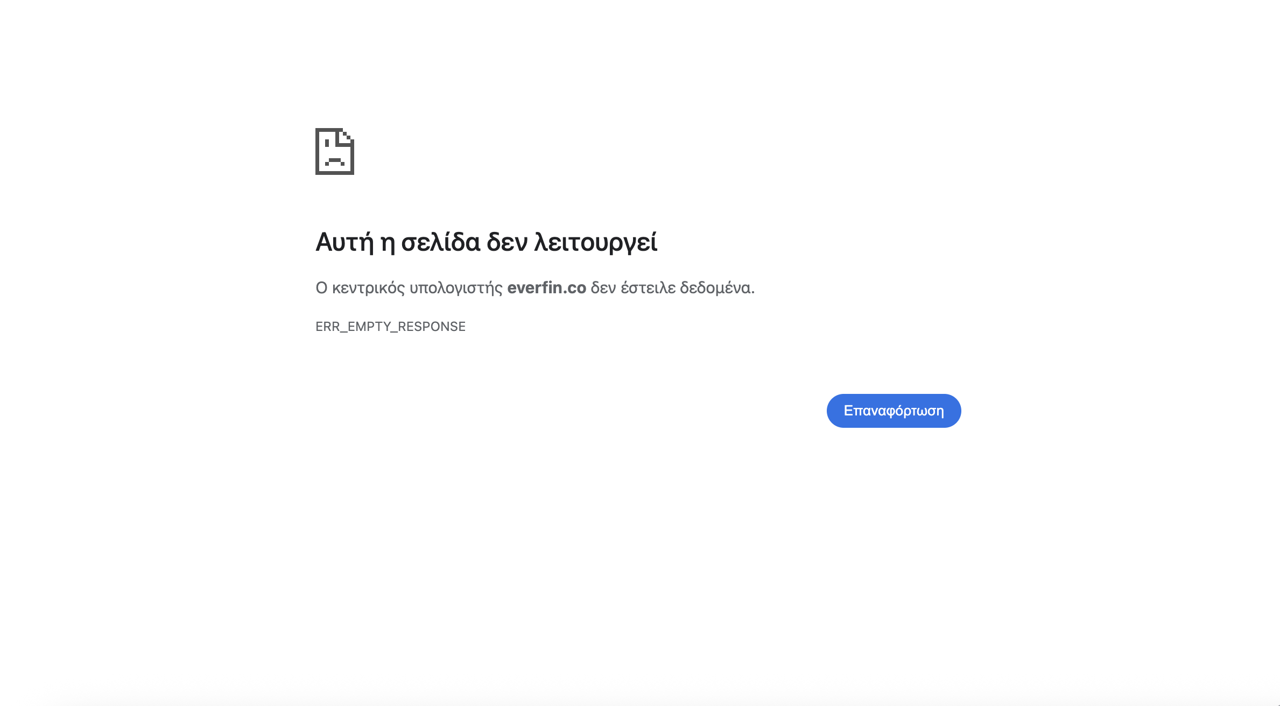Click the word 'EMPTY' in the error code

coord(369,327)
